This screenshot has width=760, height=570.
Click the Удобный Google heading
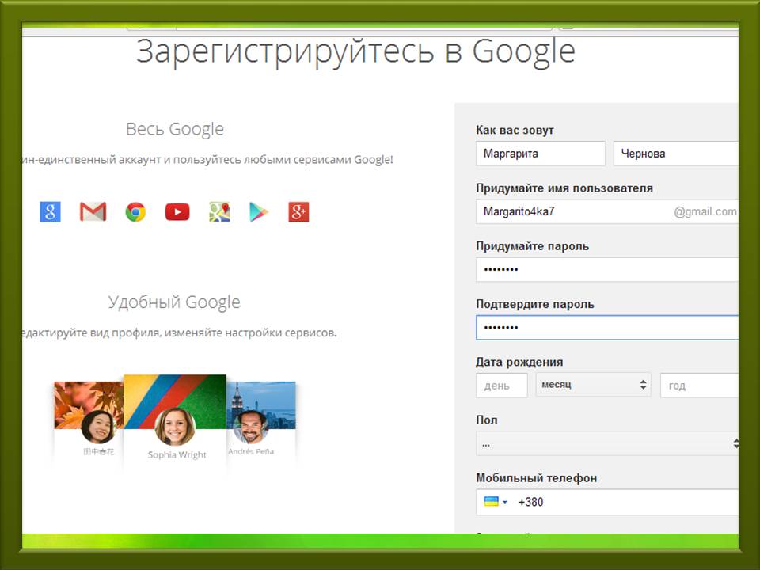(x=174, y=302)
